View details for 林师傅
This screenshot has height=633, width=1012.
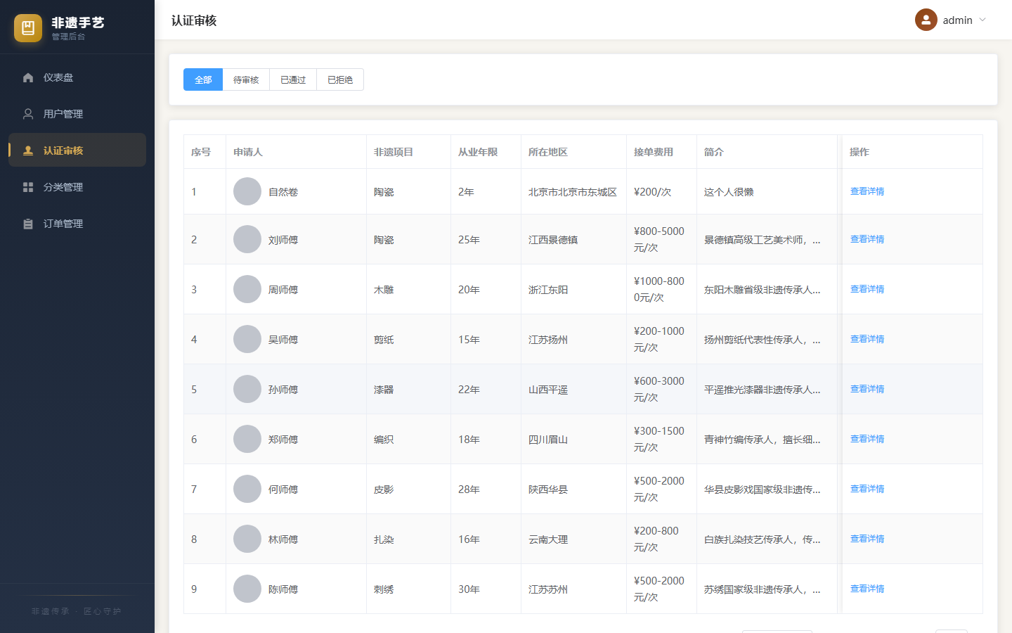pos(867,539)
